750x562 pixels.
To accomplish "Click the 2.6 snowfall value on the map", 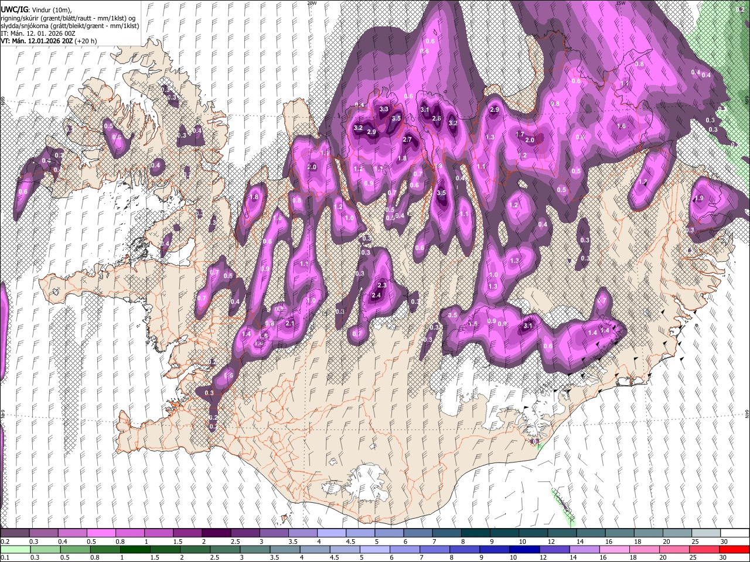I will [436, 118].
